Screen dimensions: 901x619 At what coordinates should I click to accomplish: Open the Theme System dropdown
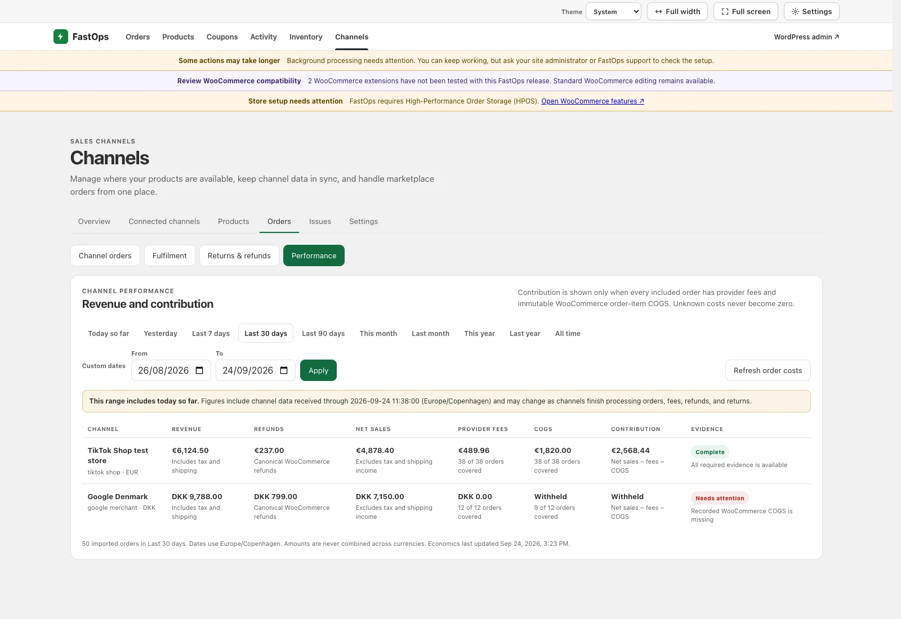point(613,11)
